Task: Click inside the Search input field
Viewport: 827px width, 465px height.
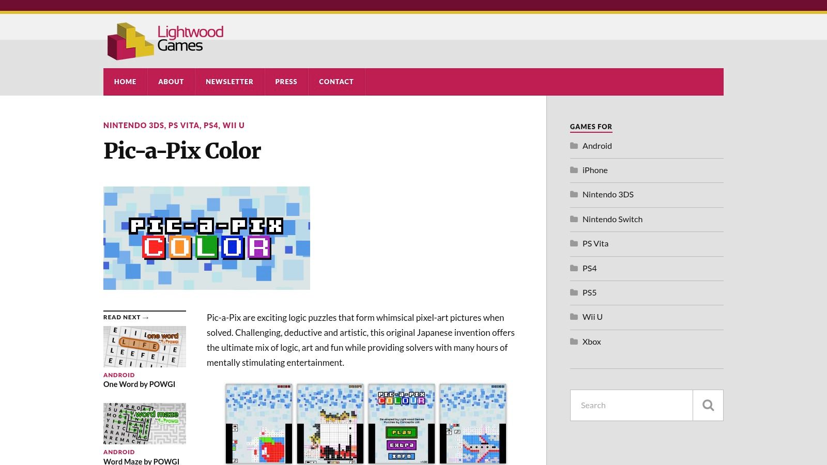Action: pyautogui.click(x=631, y=405)
